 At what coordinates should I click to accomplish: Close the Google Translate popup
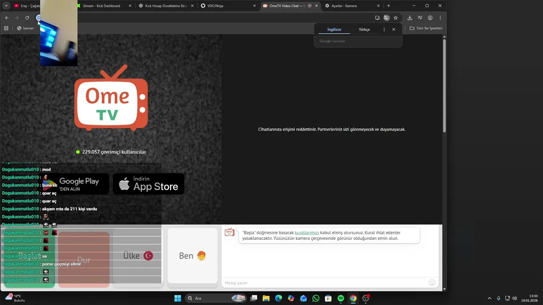(394, 30)
